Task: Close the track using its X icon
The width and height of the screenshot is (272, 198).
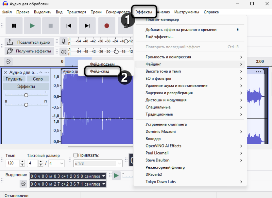Action: [x=6, y=72]
